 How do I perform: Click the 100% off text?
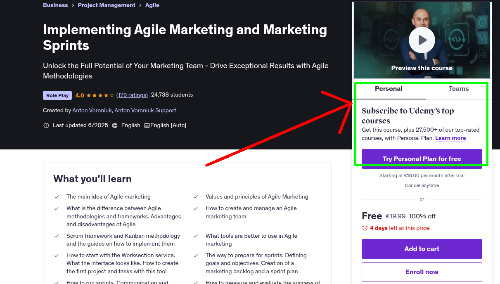coord(422,216)
